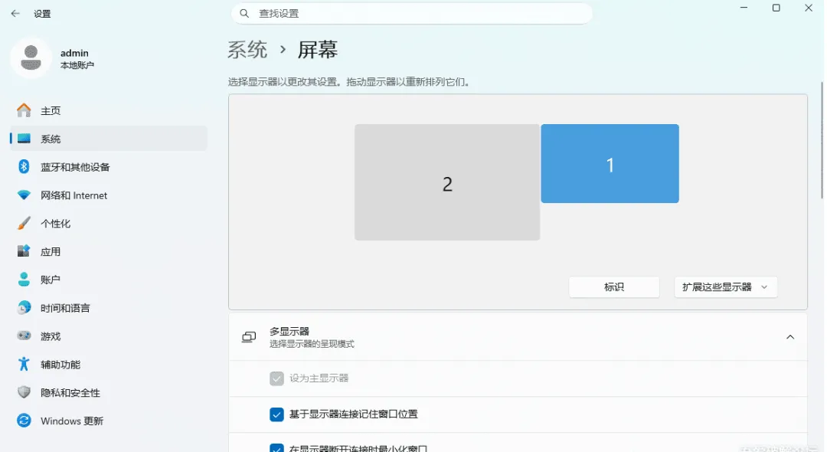Select 系统 in the sidebar
The width and height of the screenshot is (827, 452).
coord(109,139)
